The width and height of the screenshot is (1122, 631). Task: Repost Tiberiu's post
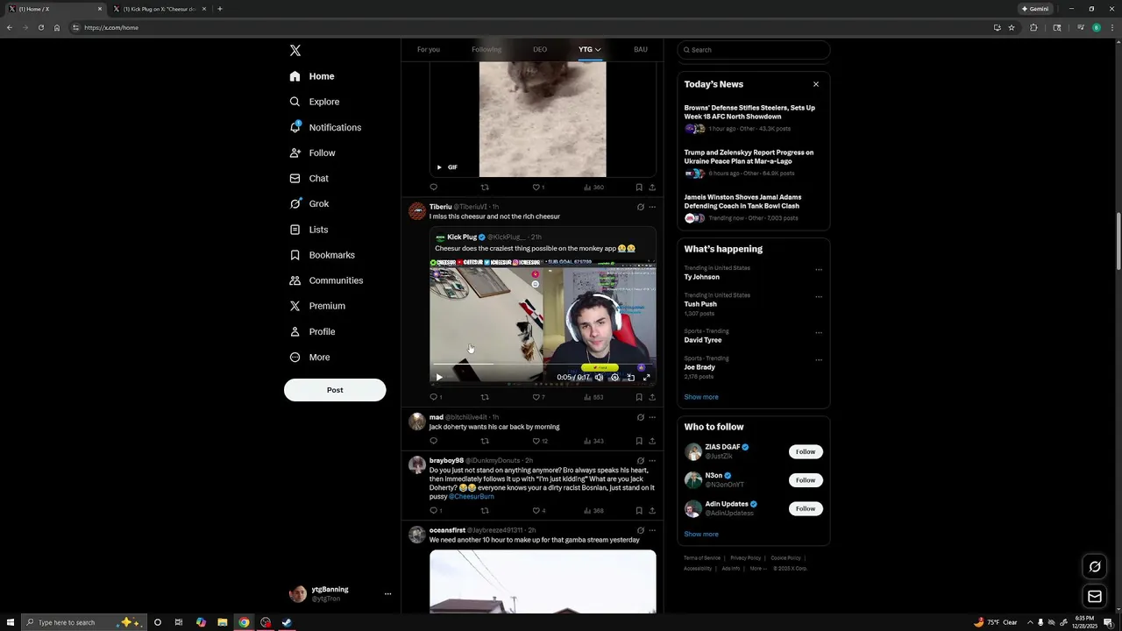click(485, 397)
